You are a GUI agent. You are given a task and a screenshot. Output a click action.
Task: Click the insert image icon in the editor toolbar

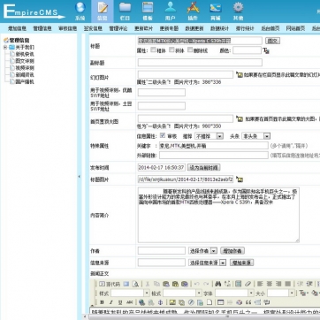pyautogui.click(x=172, y=302)
